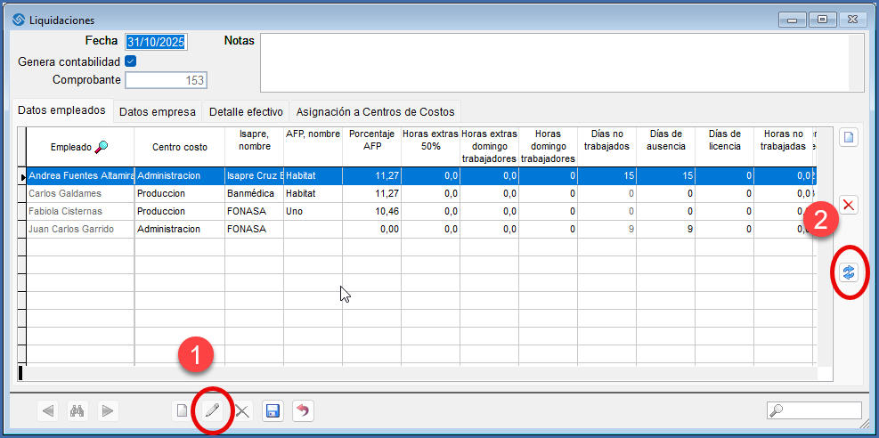Click the Centro costo column header

point(179,147)
